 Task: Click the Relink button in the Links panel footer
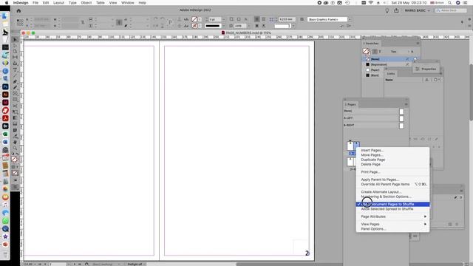(x=416, y=139)
